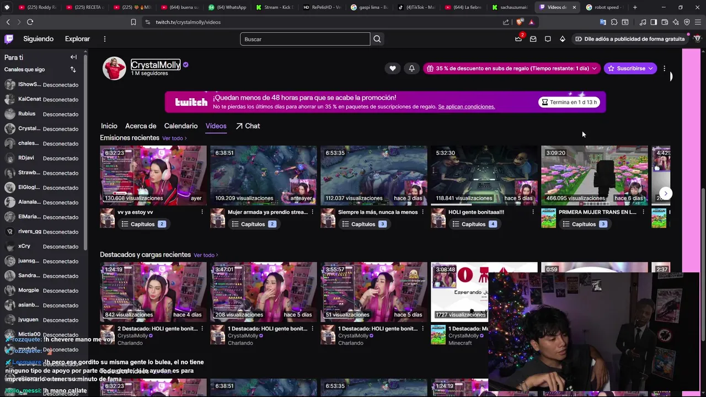Click the share icon in the address bar

click(506, 22)
